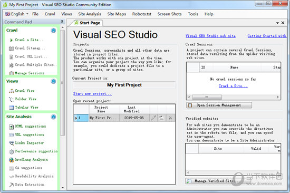
Task: Collapse the Site Analysis section chevron
Action: (x=53, y=117)
